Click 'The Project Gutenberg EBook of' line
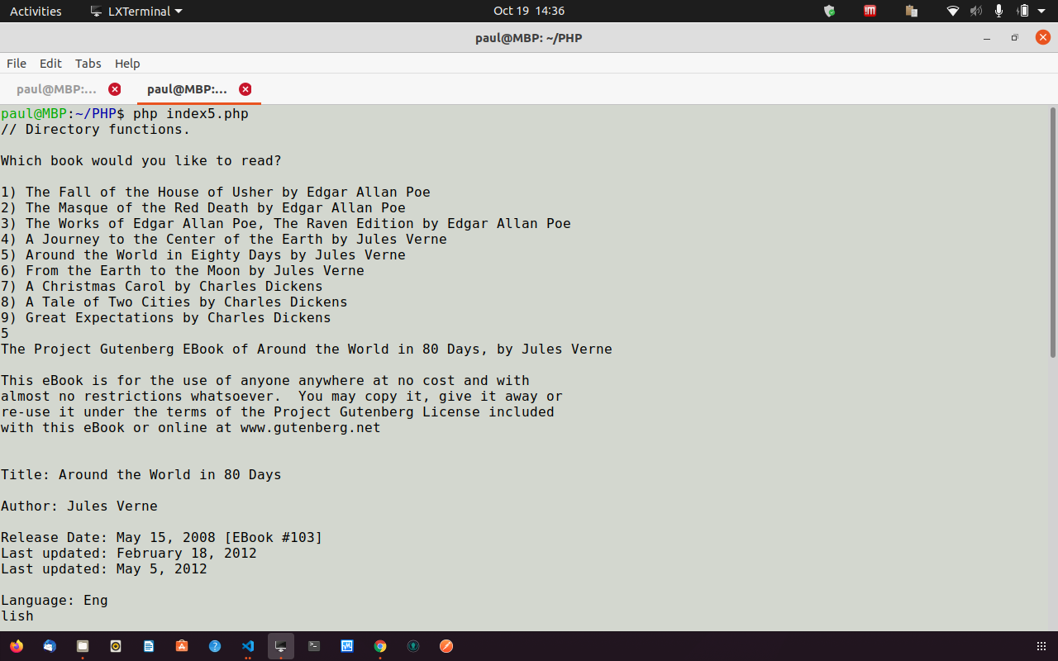This screenshot has height=661, width=1058. [x=307, y=350]
